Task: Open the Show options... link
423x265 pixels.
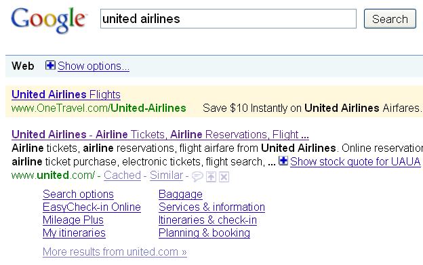Action: coord(94,66)
